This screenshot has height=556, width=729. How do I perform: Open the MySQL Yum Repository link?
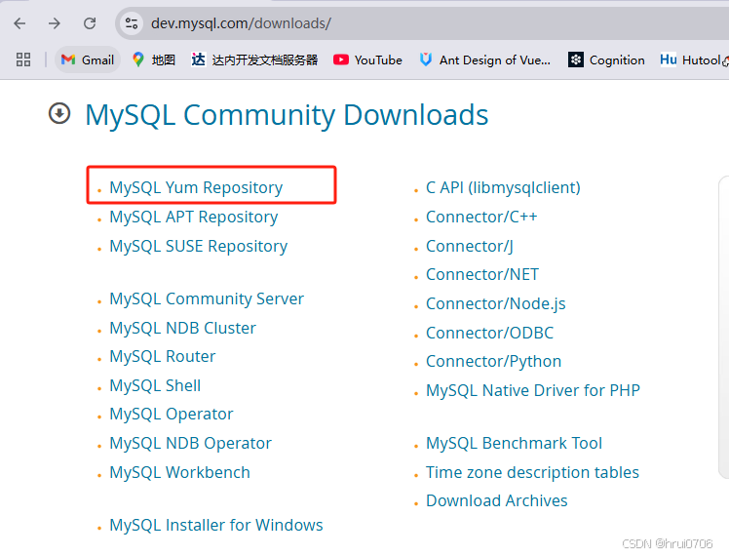196,187
